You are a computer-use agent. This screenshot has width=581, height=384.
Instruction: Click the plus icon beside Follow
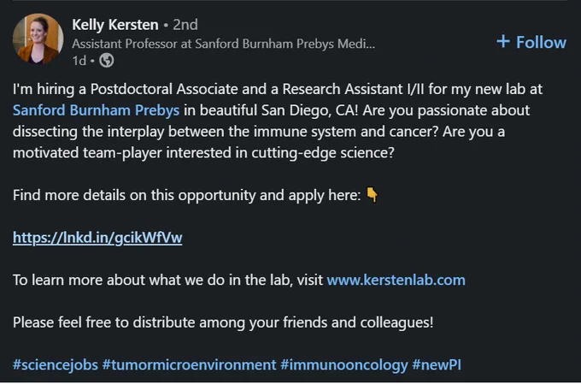pyautogui.click(x=503, y=41)
